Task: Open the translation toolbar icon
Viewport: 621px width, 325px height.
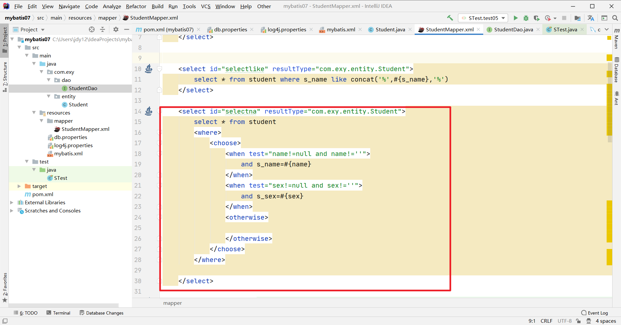Action: click(590, 18)
